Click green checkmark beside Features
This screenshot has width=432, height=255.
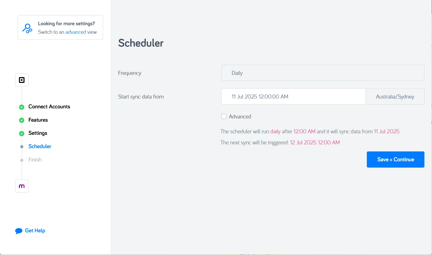coord(22,120)
